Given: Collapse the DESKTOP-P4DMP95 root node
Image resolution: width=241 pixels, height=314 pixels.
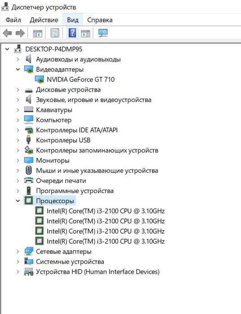Looking at the screenshot, I should point(7,49).
